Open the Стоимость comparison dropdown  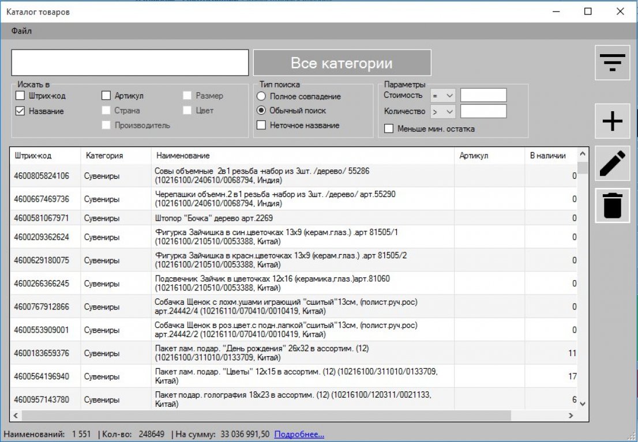(x=443, y=95)
